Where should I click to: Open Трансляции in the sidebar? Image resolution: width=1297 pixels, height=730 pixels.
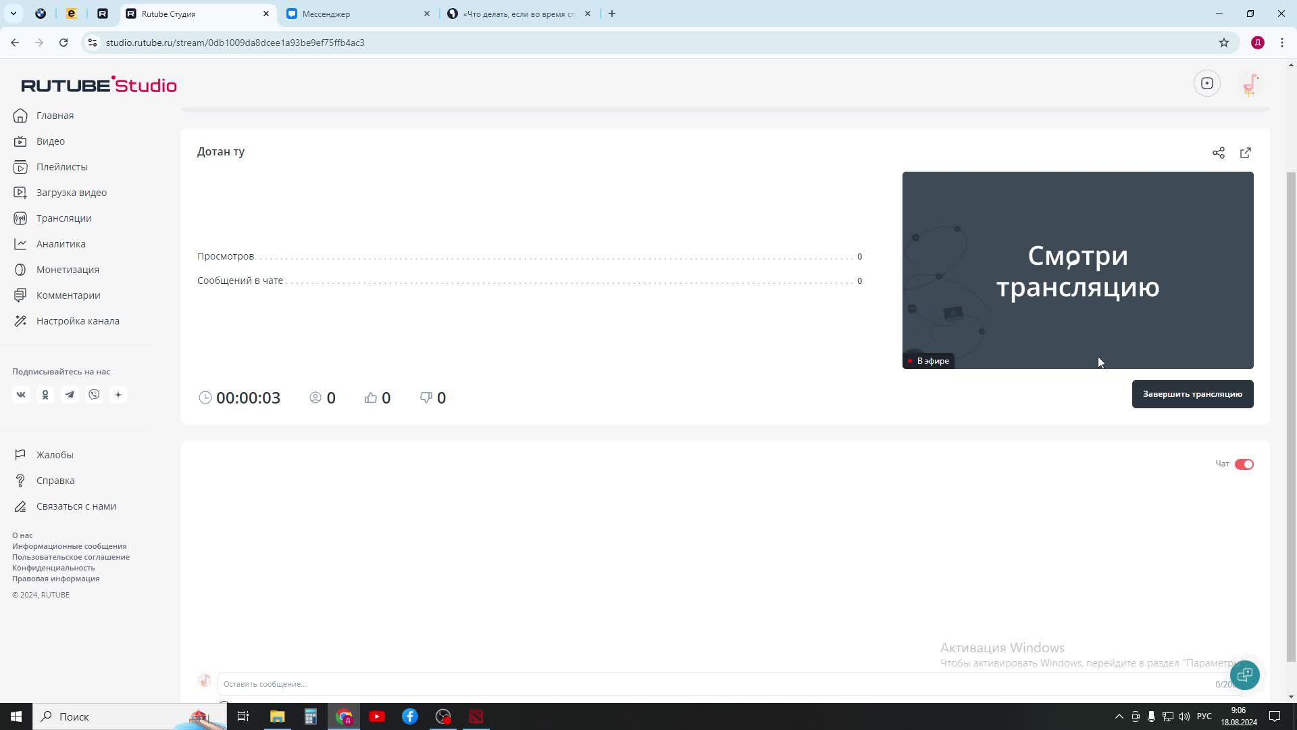[x=63, y=218]
